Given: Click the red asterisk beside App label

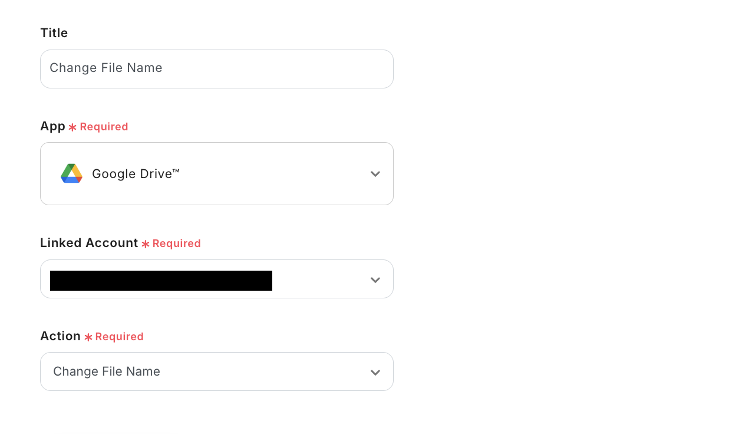Looking at the screenshot, I should (72, 127).
